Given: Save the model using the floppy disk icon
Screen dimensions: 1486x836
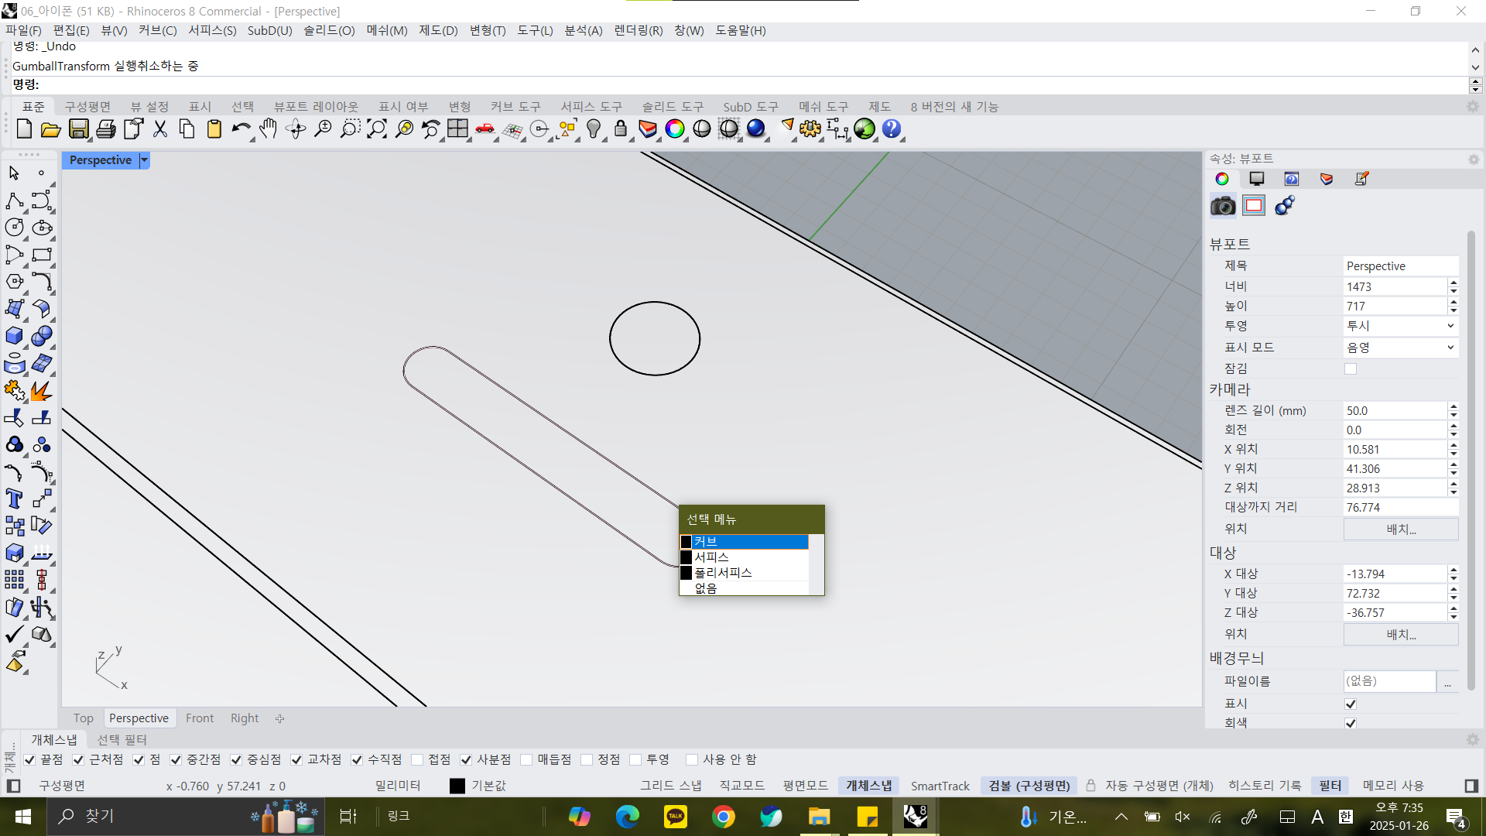Looking at the screenshot, I should pos(78,129).
